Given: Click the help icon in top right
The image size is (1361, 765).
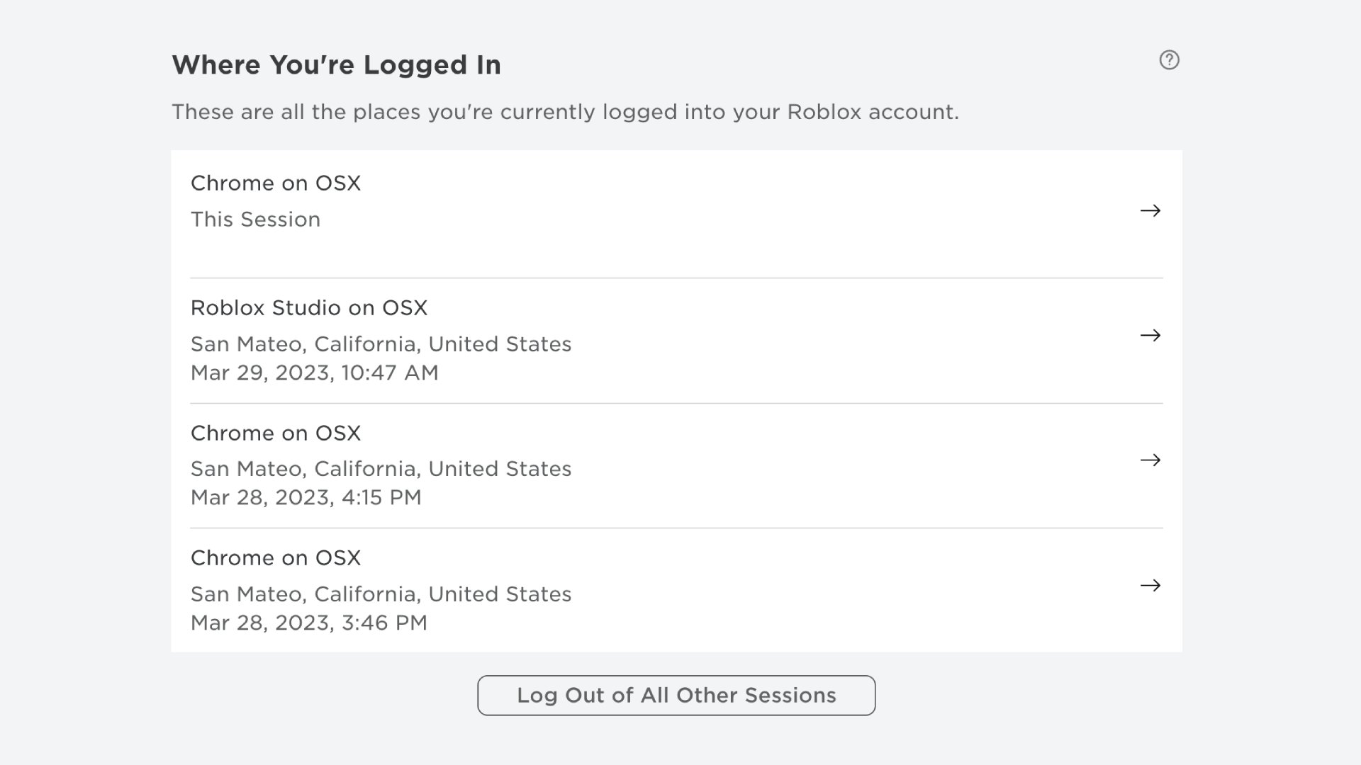Looking at the screenshot, I should pos(1170,59).
